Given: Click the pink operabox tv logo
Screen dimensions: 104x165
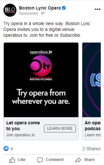Looking at the screenshot, I should [x=41, y=66].
